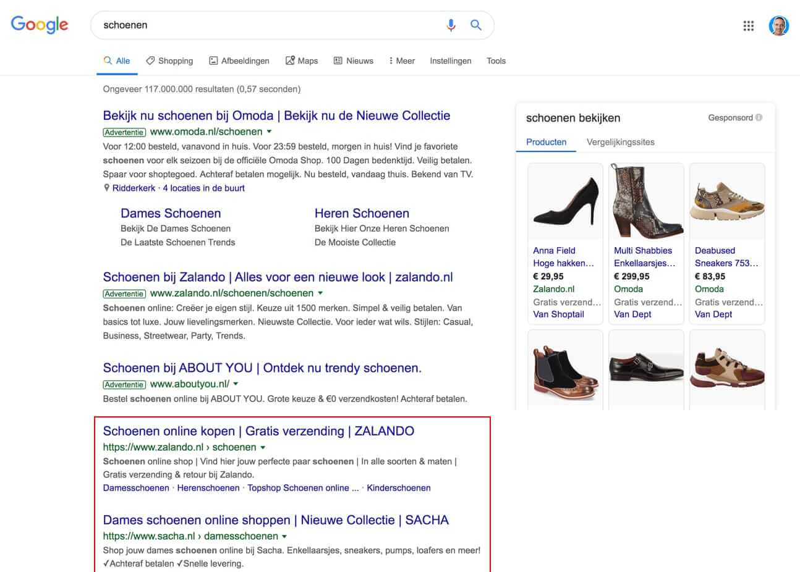
Task: Click the Omoda seller under Multi Shabbies
Action: (628, 289)
